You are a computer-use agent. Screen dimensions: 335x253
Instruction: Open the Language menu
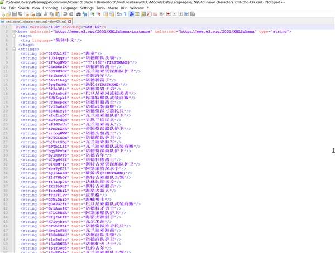click(x=69, y=9)
